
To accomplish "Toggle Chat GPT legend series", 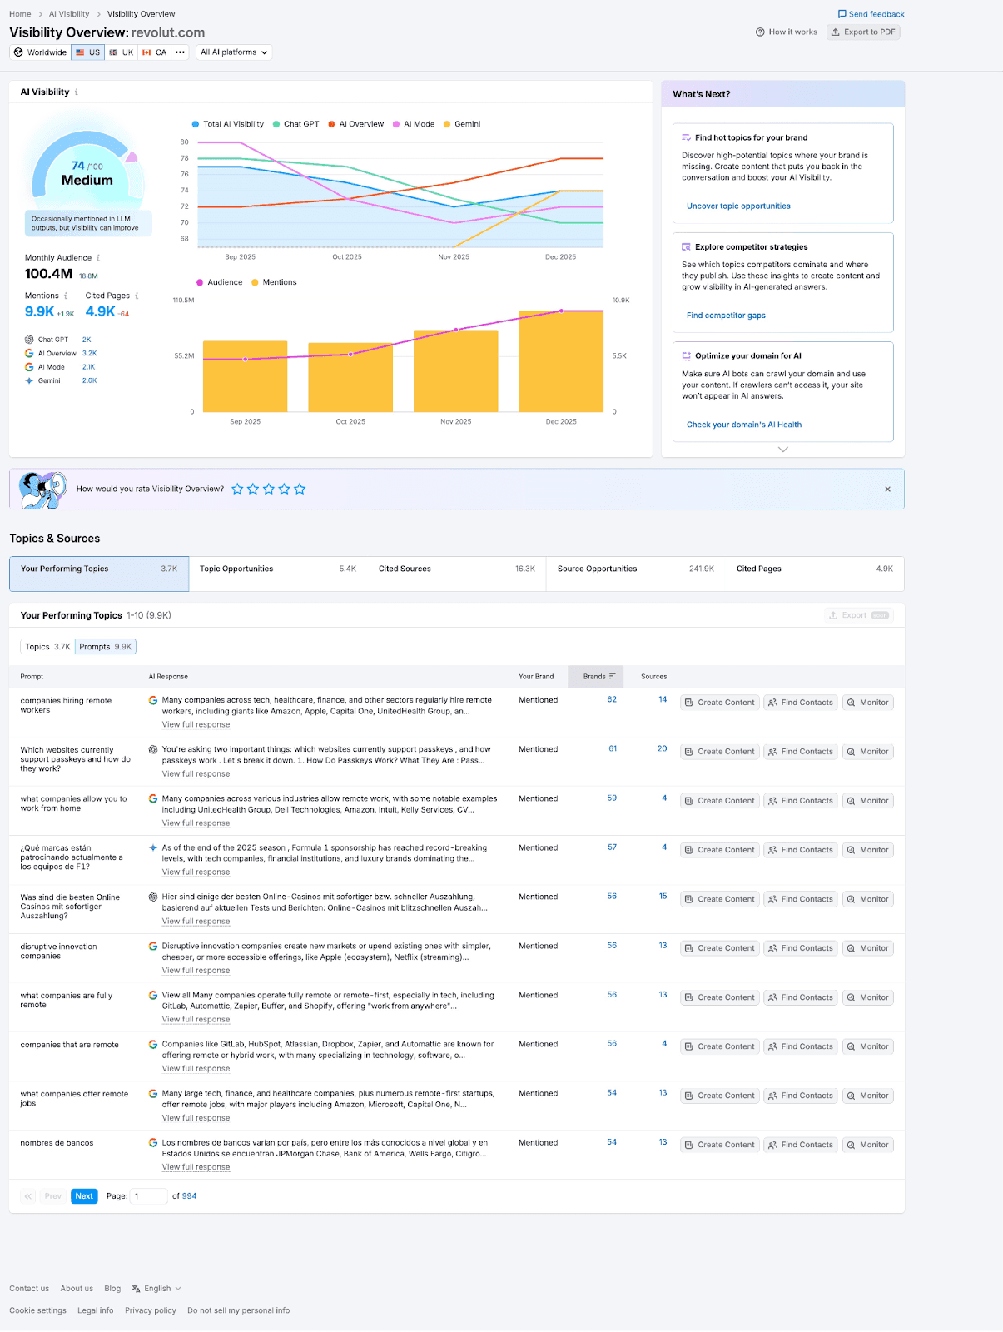I will pyautogui.click(x=295, y=124).
